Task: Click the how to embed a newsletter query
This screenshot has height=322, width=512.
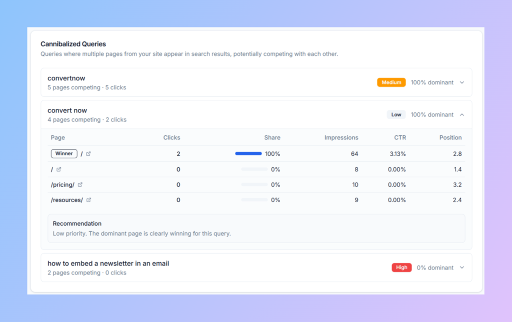Action: tap(108, 263)
